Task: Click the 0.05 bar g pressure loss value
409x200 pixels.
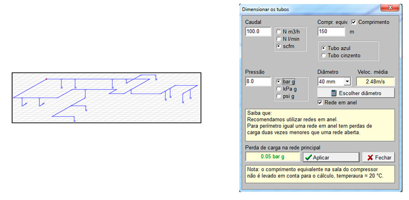Action: [273, 157]
